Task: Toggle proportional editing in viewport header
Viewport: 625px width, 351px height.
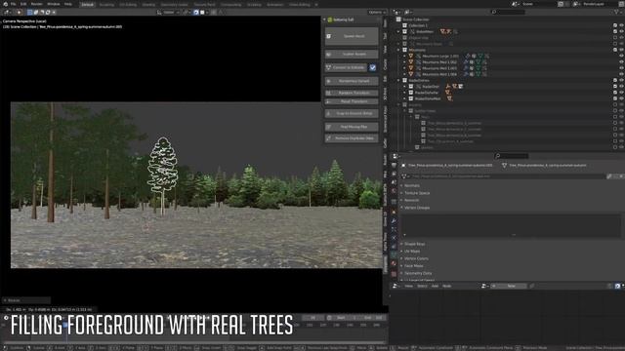Action: pos(214,13)
